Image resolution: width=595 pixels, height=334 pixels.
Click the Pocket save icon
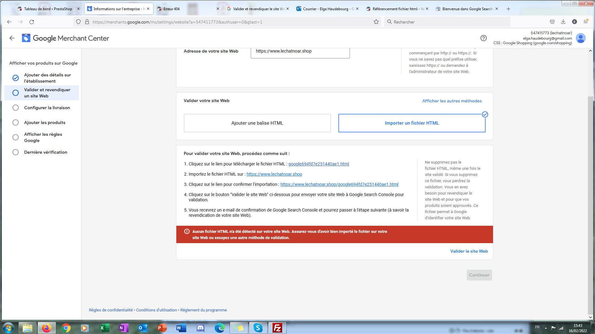pyautogui.click(x=552, y=22)
